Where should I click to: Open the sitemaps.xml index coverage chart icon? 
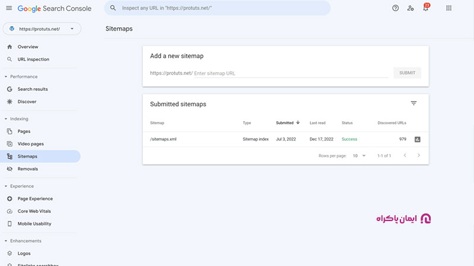(418, 140)
